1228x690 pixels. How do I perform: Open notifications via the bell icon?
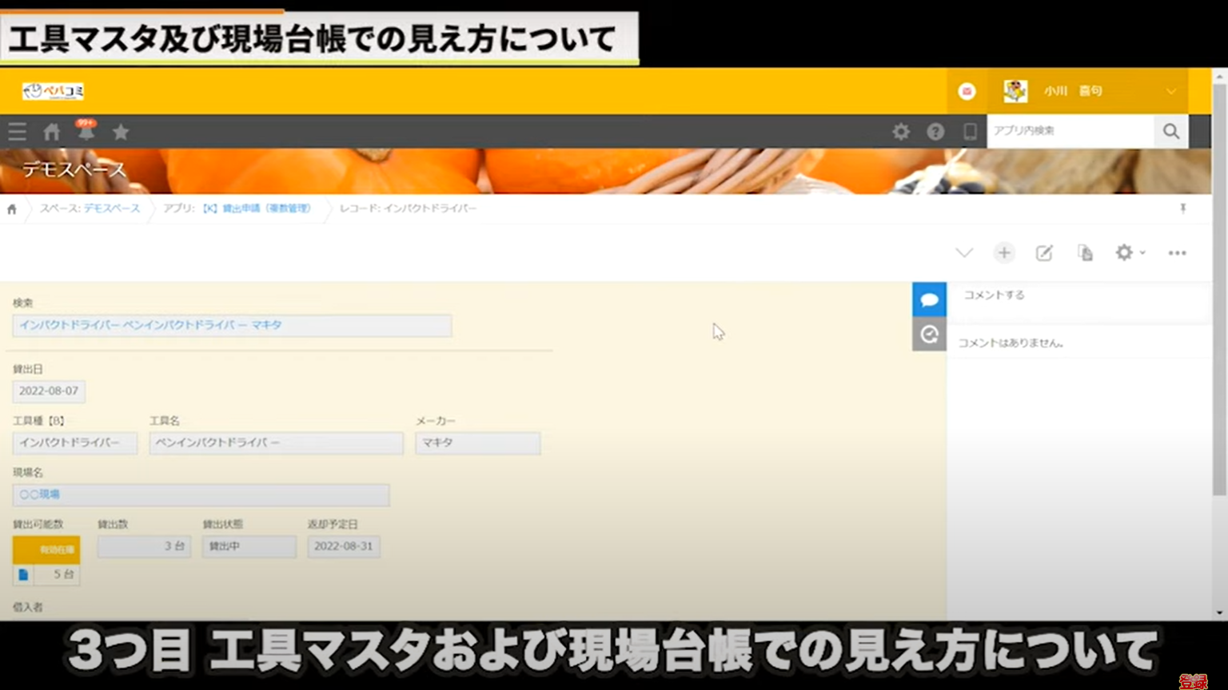click(x=86, y=133)
